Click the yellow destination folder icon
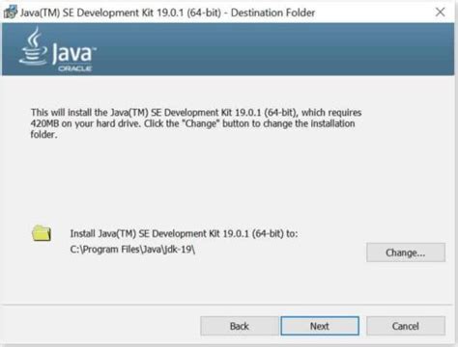Screen dimensions: 458x347 coord(42,233)
